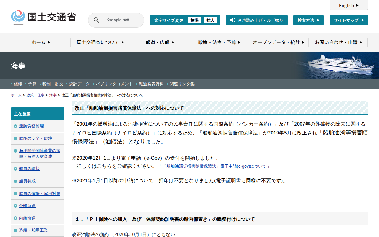Click the 2021年1月1日以降の申請 notice line

[x=179, y=180]
